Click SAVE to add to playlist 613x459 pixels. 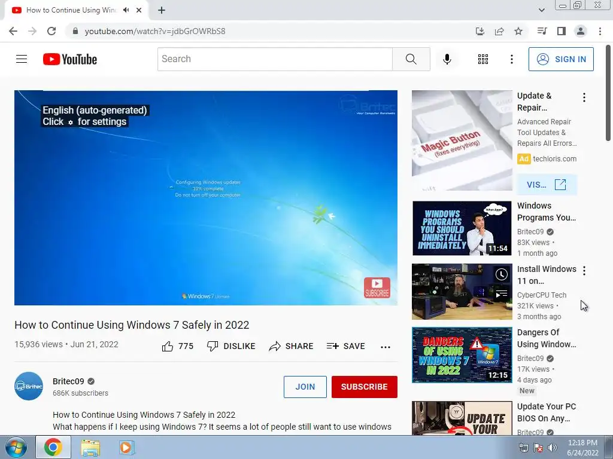[x=345, y=346]
